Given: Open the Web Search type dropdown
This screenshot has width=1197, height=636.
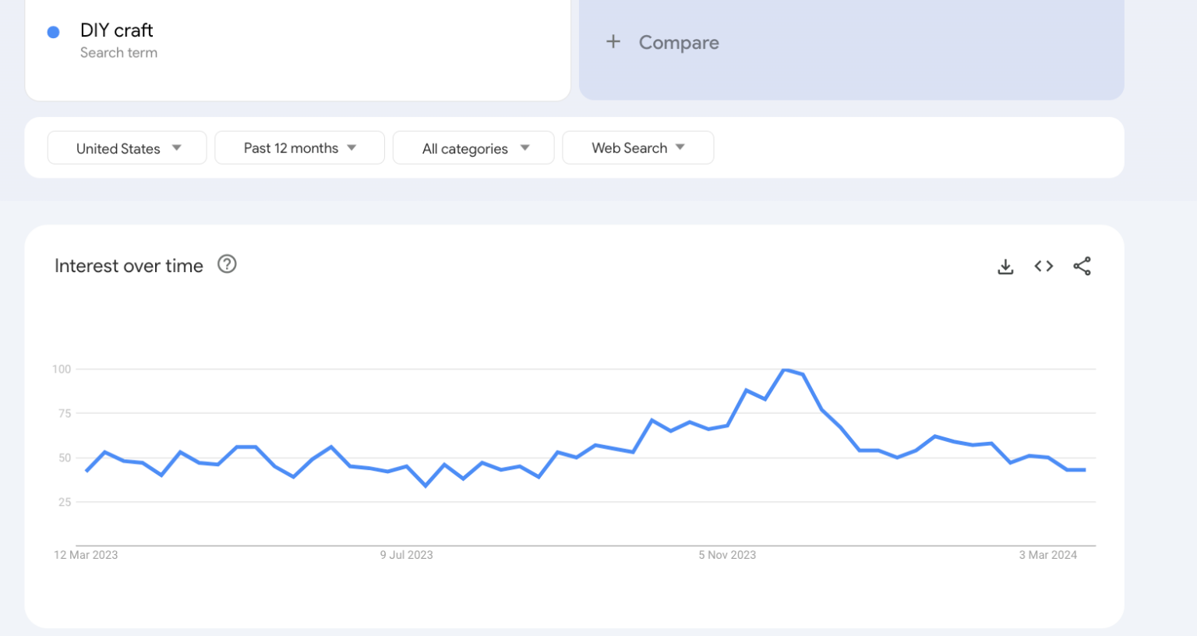Looking at the screenshot, I should (x=637, y=147).
